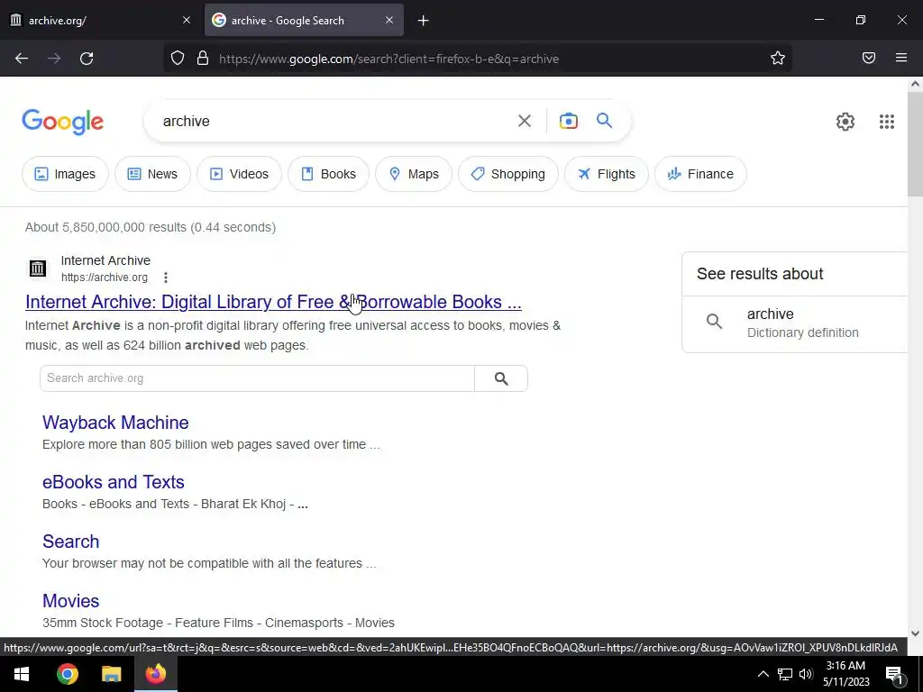The image size is (923, 692).
Task: Open the network status tray icon
Action: click(x=785, y=674)
